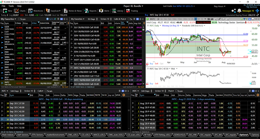Select the daily D timeframe button
Screen dimensions: 260x139
196,19
